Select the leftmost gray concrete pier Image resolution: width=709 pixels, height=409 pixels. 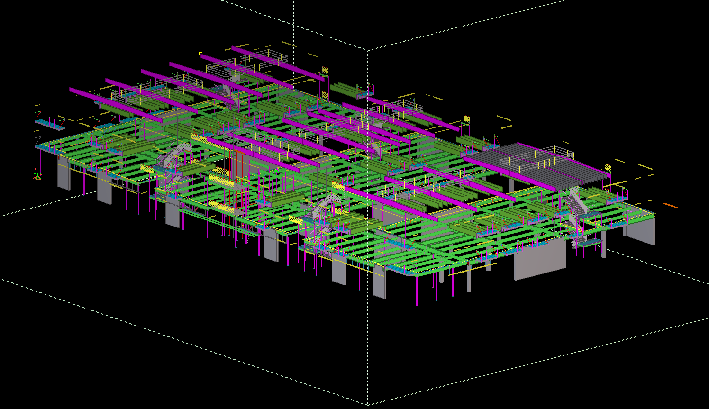pos(64,173)
